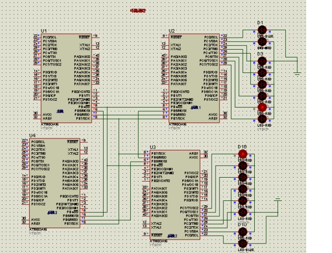Viewport: 332px width, 253px height.
Task: Select the bright lit LED below D3
Action: tap(261, 107)
